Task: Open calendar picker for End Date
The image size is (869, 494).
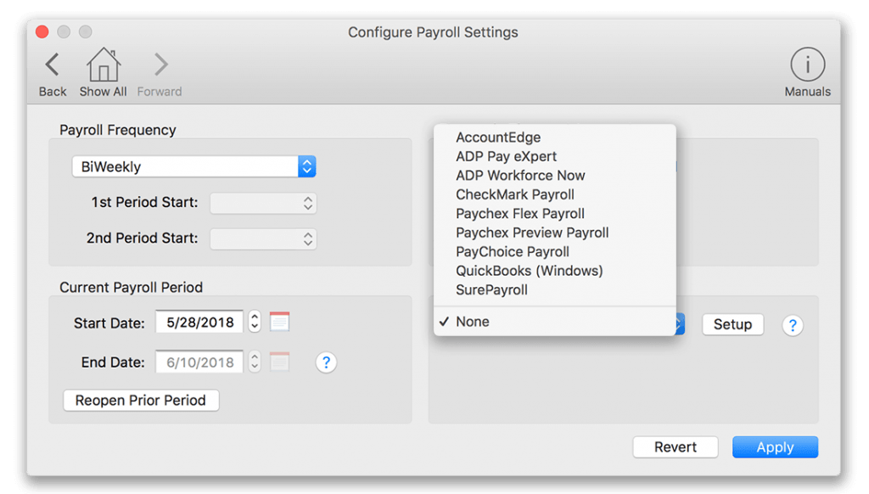Action: (x=279, y=362)
